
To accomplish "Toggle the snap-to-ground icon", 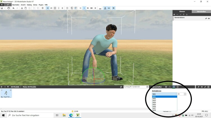I will click(x=105, y=8).
